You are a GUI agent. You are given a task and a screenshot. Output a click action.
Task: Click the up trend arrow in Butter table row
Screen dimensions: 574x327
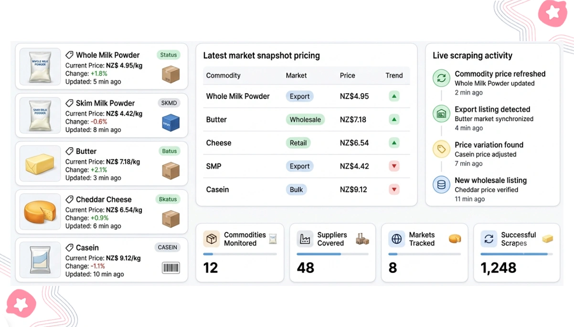point(394,120)
